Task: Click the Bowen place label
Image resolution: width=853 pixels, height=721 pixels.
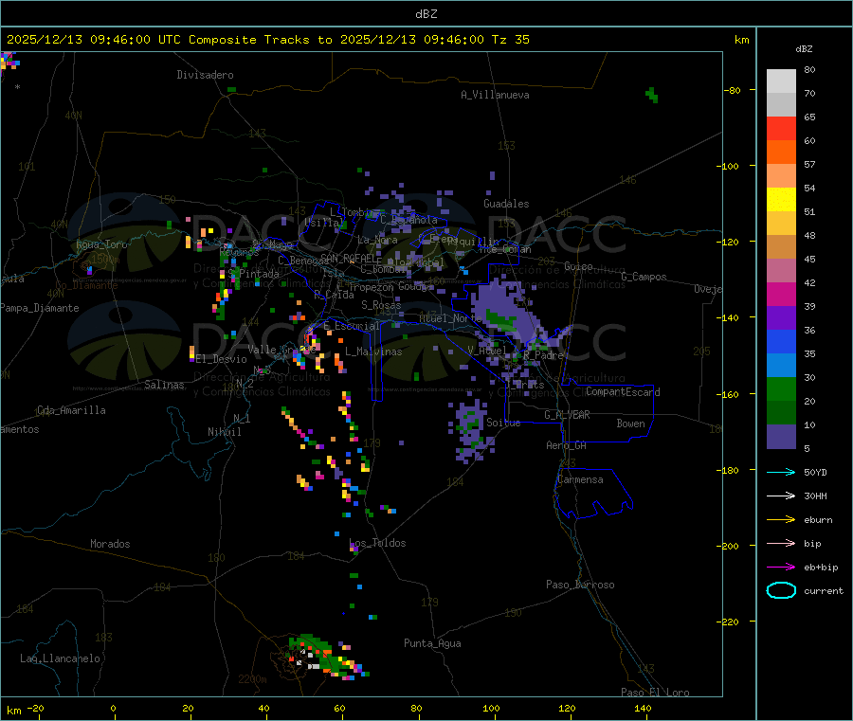Action: 631,424
